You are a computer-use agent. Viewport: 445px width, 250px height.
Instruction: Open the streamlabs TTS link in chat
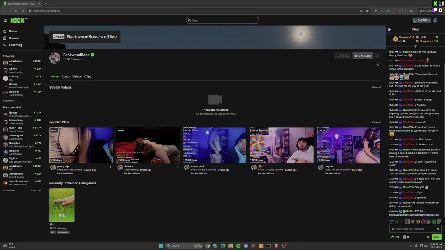[414, 215]
